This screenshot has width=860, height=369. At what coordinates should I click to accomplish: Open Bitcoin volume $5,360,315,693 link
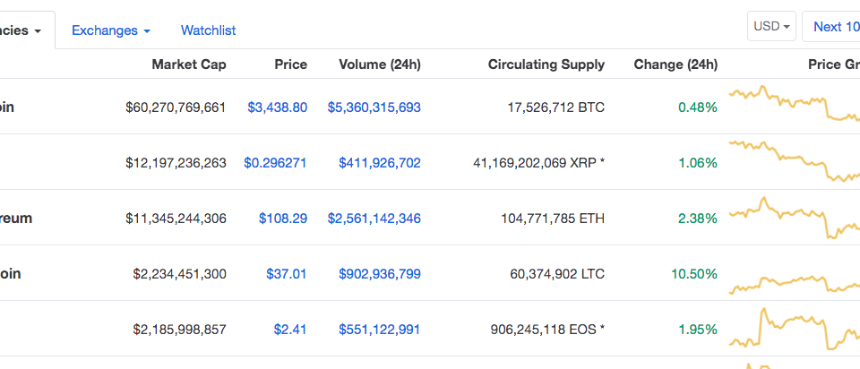tap(374, 107)
